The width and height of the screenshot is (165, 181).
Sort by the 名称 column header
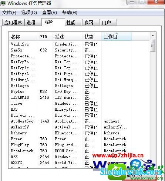pos(23,37)
